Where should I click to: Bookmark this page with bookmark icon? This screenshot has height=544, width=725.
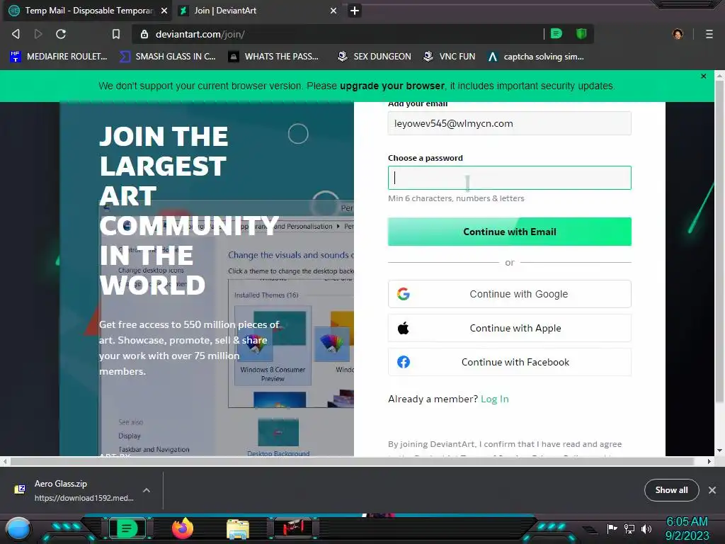click(x=116, y=34)
